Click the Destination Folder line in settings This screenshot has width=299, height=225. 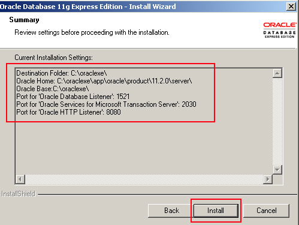62,73
